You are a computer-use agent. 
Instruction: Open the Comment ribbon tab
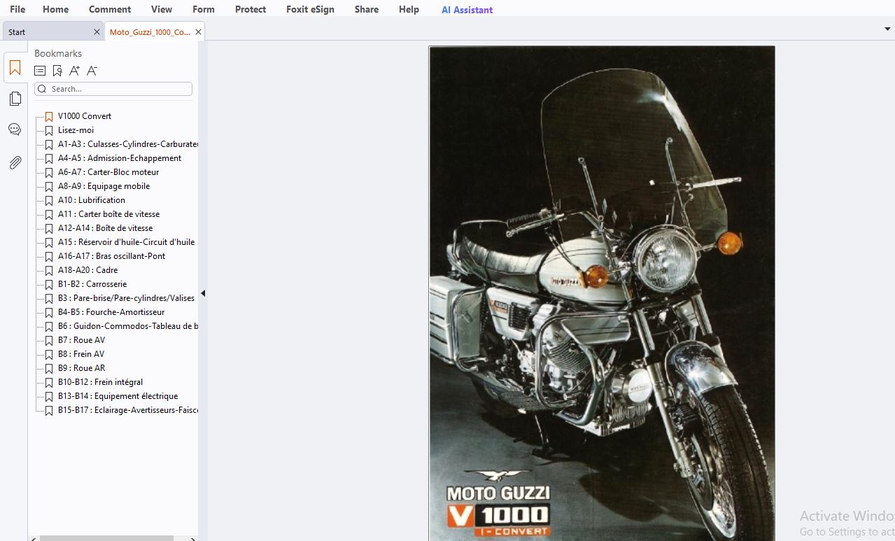click(110, 9)
